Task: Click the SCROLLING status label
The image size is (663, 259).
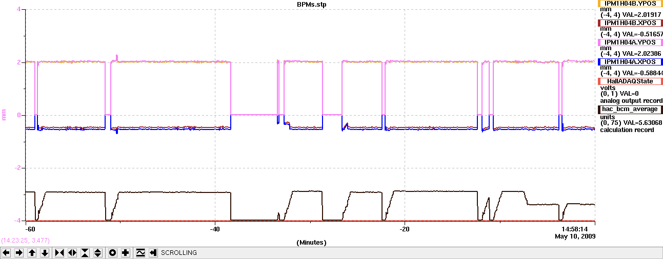Action: tap(179, 253)
